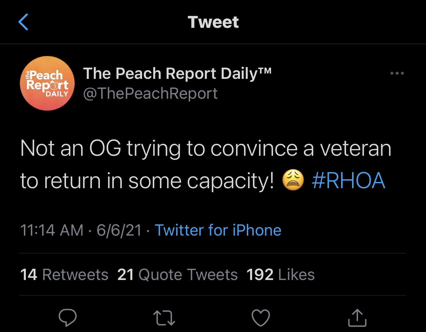Tap the retweet arrows icon
This screenshot has height=332, width=426.
click(165, 317)
